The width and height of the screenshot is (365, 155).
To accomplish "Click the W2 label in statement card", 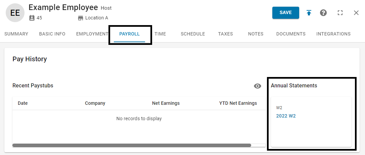I will (x=279, y=108).
